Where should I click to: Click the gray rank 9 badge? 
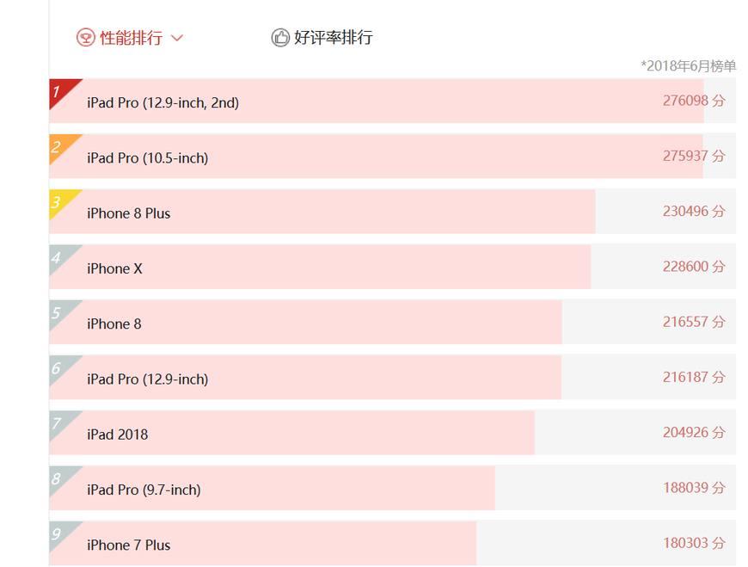click(59, 533)
